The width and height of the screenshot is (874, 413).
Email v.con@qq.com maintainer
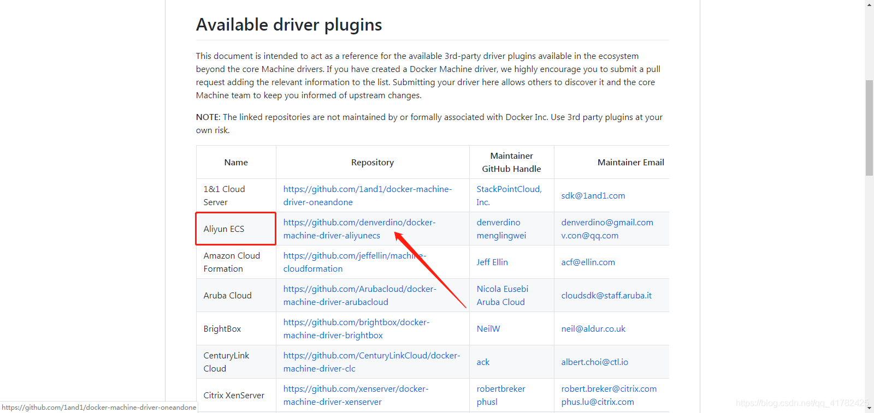click(x=589, y=235)
